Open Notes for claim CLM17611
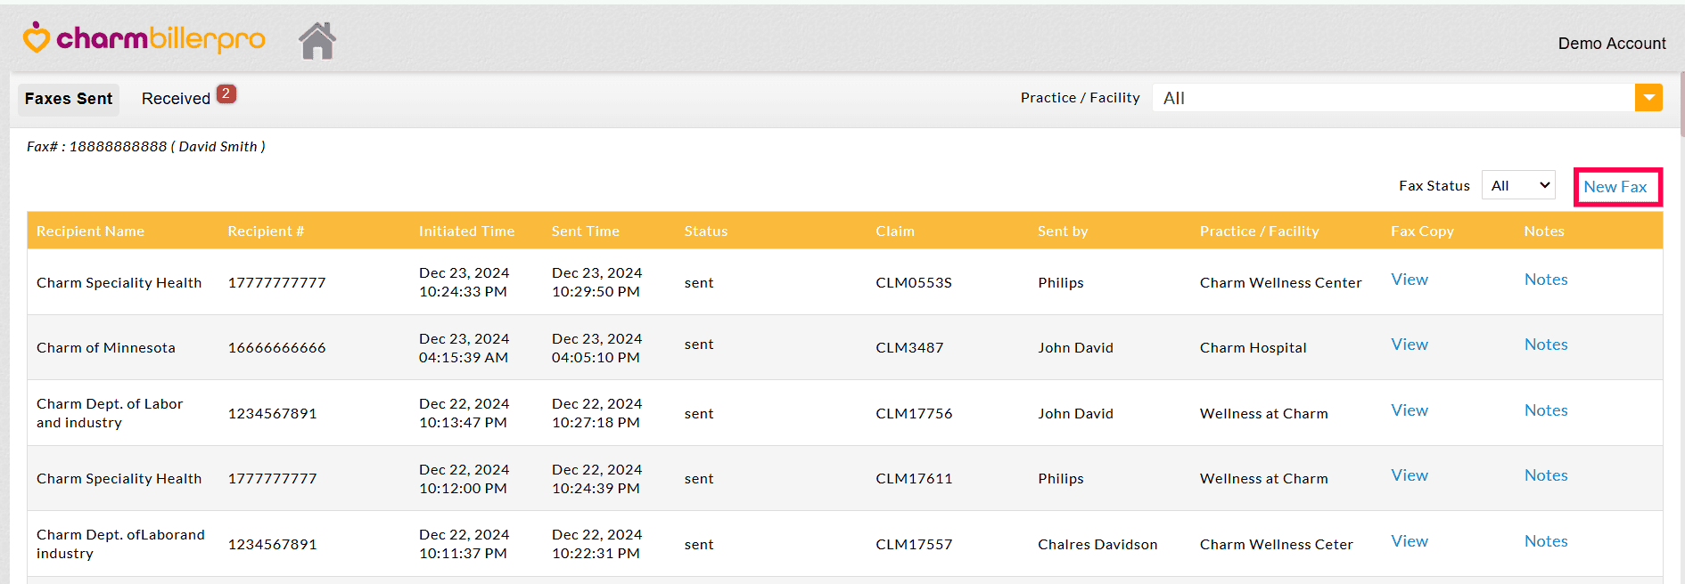Viewport: 1685px width, 584px height. (1546, 475)
